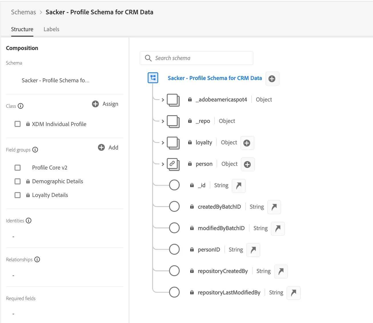Image resolution: width=373 pixels, height=323 pixels.
Task: Click the arrow icon for repositoryLastModifiedBy
Action: click(x=294, y=293)
